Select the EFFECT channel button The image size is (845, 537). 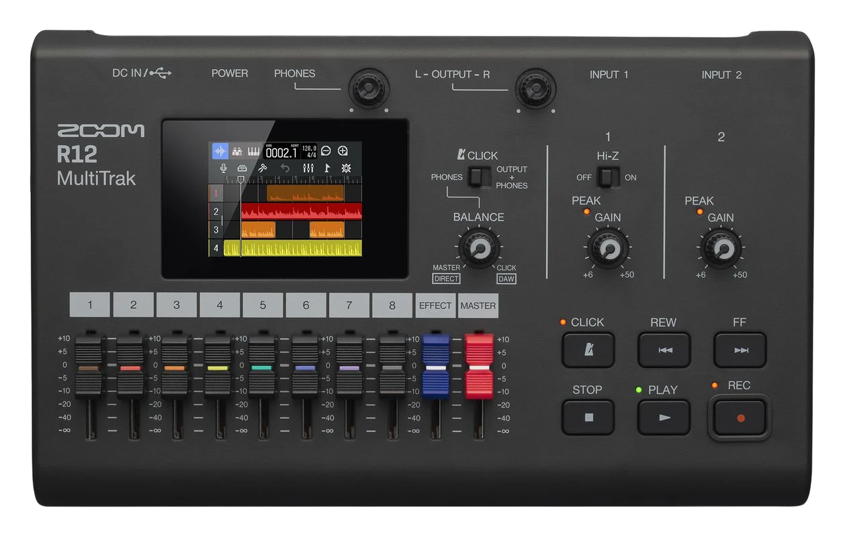435,305
